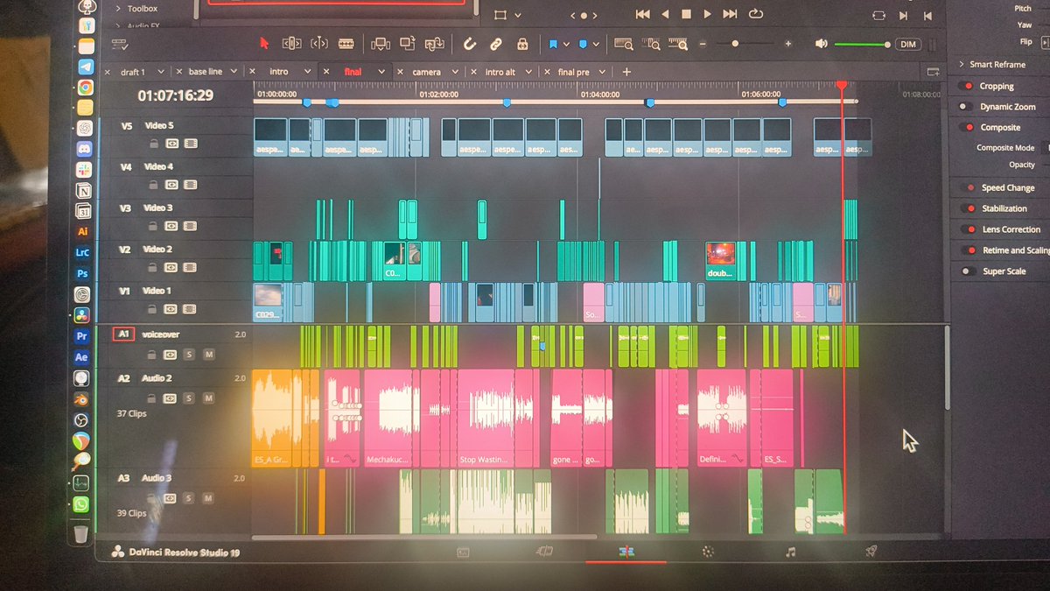The height and width of the screenshot is (591, 1050).
Task: Toggle the Cropping switch
Action: (x=966, y=86)
